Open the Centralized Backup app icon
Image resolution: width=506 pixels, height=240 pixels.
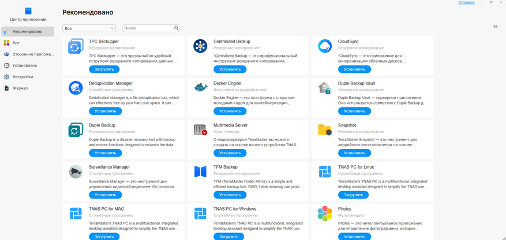click(200, 46)
